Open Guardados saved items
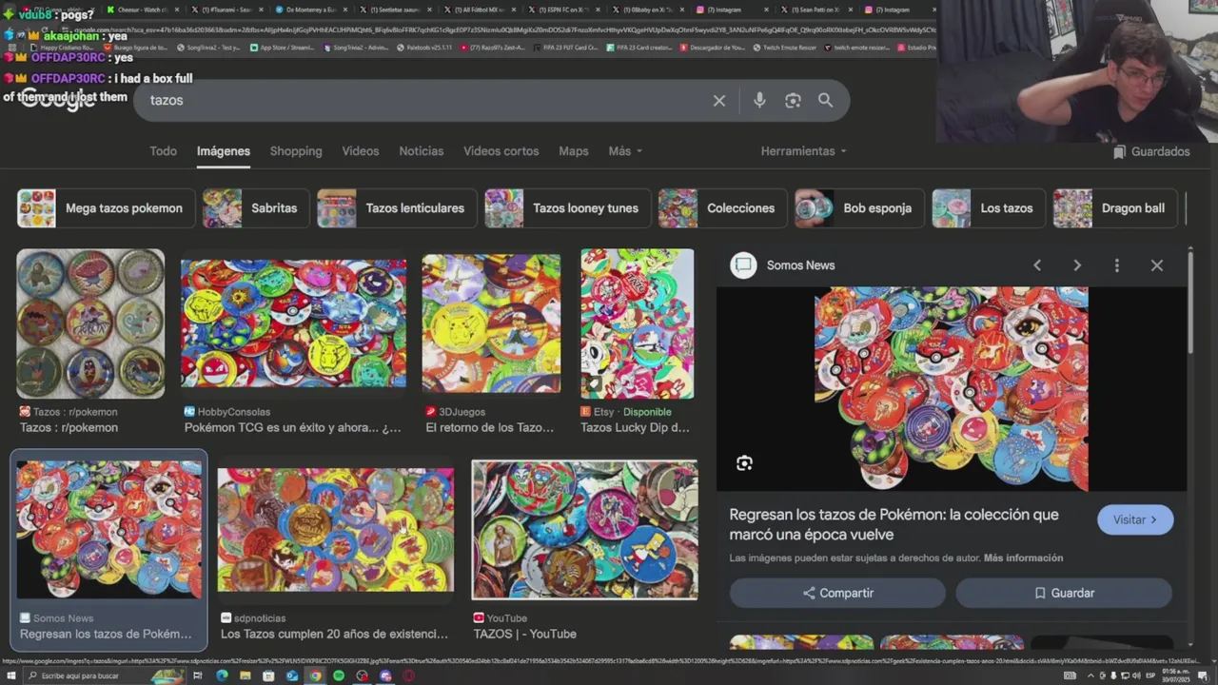 pos(1151,151)
